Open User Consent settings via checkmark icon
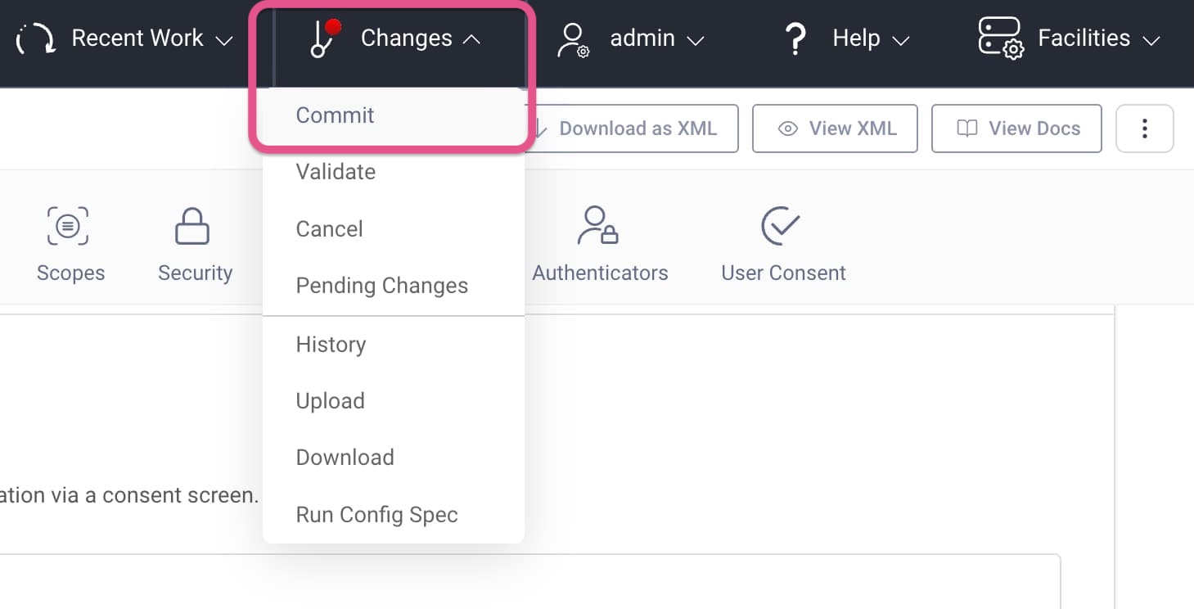 [x=781, y=226]
